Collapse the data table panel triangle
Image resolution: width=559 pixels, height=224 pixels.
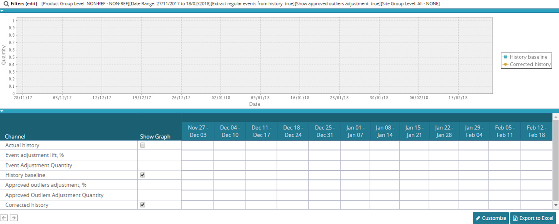pos(2,111)
